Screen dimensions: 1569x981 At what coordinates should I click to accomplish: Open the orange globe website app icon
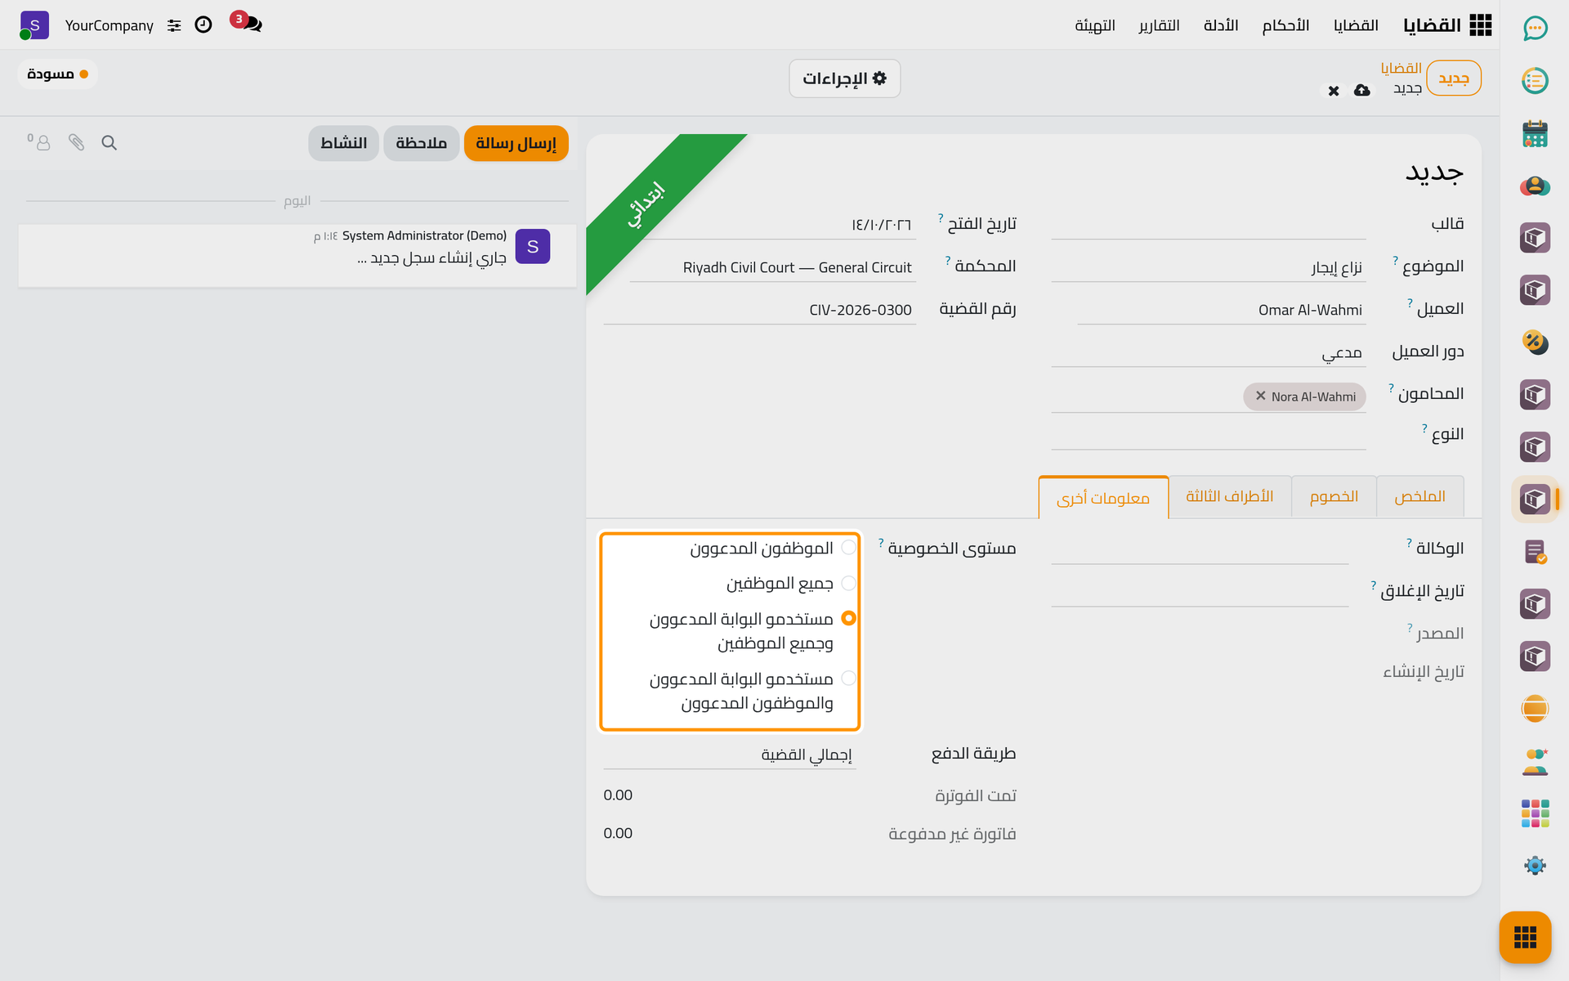pos(1535,709)
